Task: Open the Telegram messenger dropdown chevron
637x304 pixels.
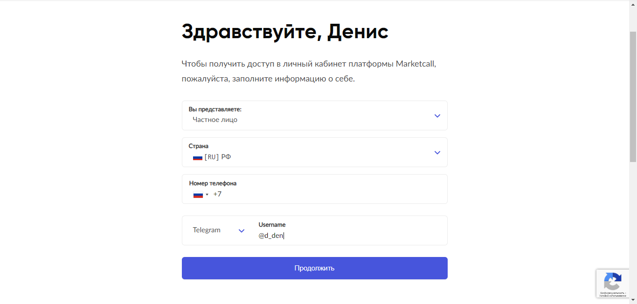Action: pyautogui.click(x=242, y=230)
